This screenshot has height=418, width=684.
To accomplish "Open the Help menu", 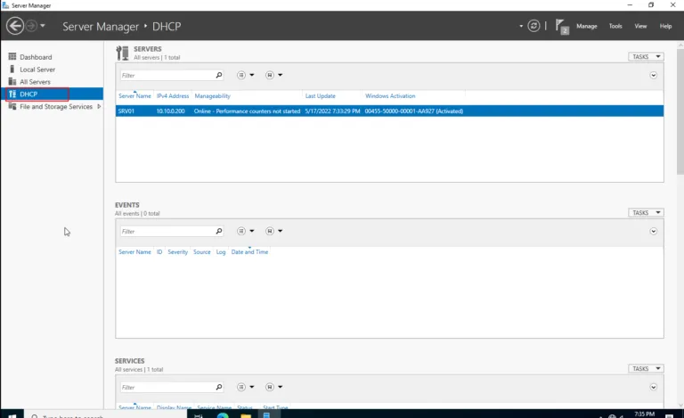I will 665,26.
